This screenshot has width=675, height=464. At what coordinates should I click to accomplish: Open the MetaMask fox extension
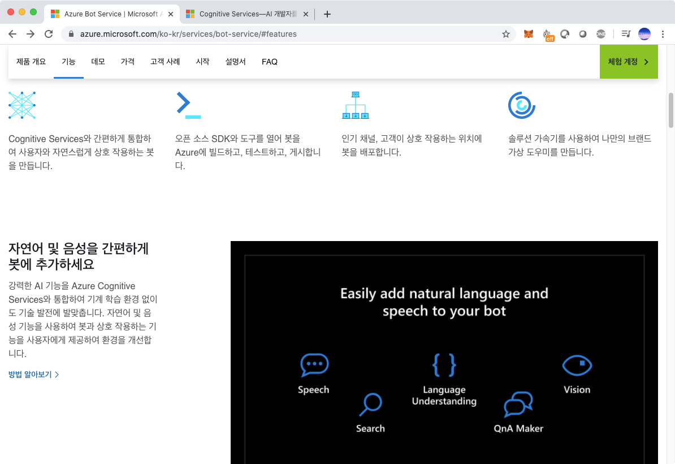coord(528,34)
